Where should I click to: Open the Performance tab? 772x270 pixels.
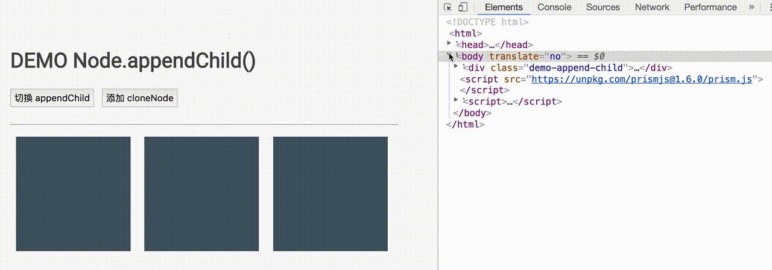point(710,7)
